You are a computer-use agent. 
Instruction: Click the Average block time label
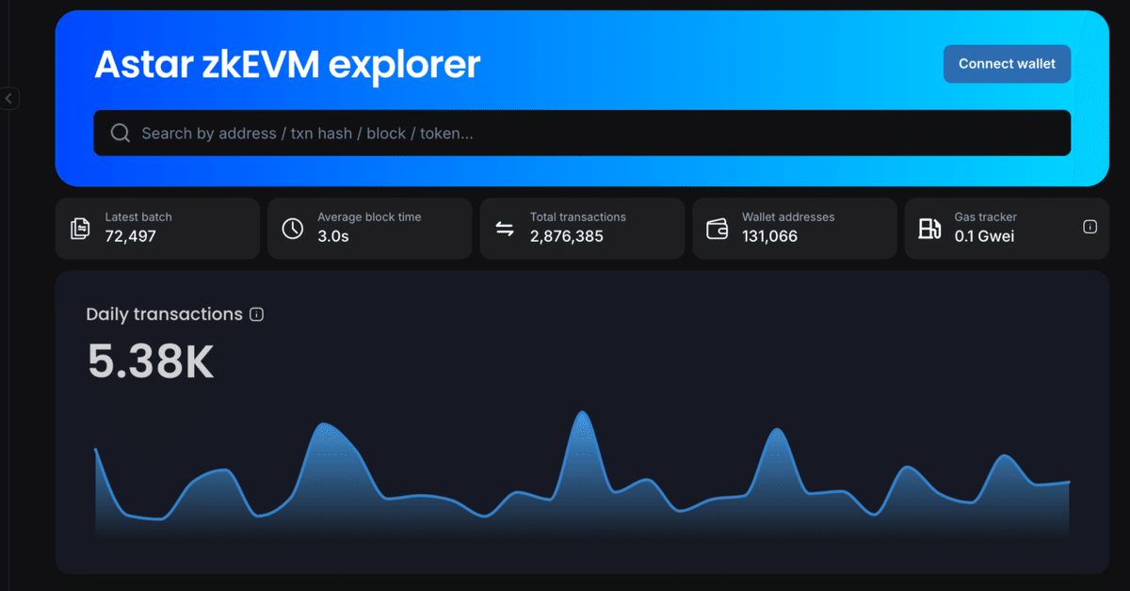(x=369, y=216)
